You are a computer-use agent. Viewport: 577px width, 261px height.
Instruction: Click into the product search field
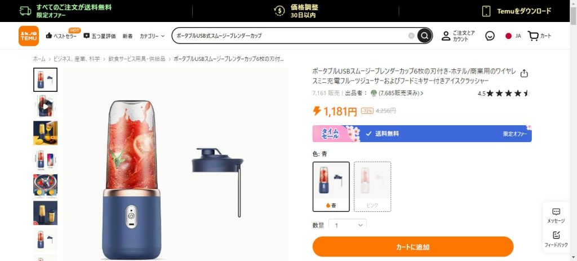point(291,36)
